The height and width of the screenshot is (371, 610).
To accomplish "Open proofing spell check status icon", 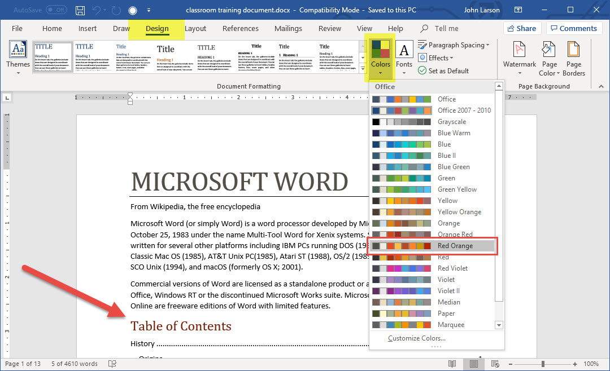I will point(112,364).
